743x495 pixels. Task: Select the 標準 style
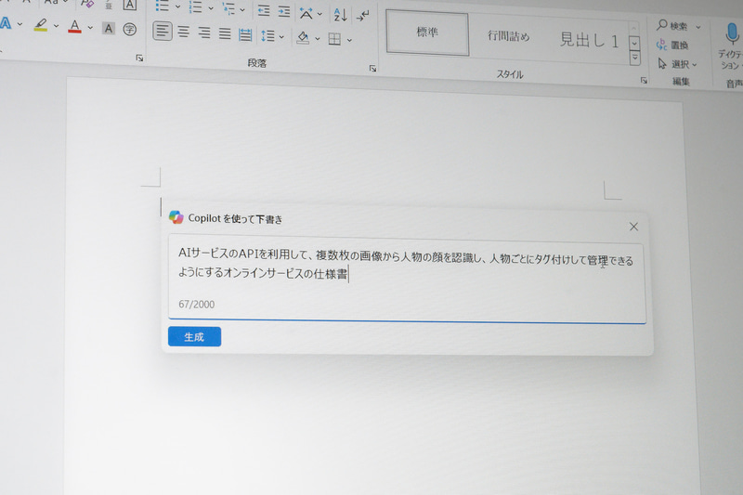(427, 33)
